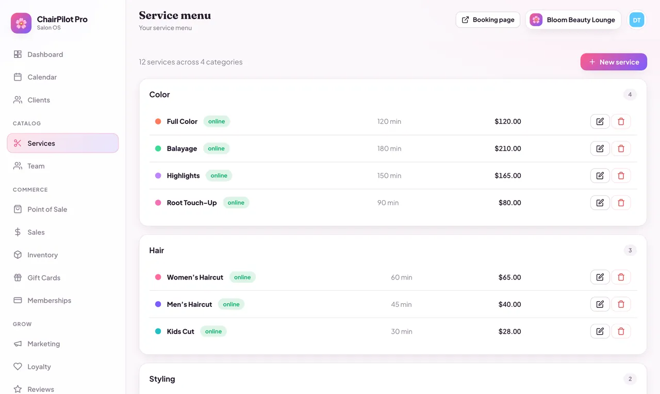Delete the Full Color service

[621, 122]
